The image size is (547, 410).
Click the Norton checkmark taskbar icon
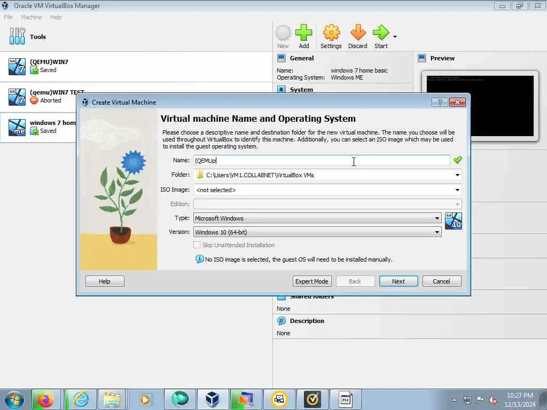coord(312,399)
